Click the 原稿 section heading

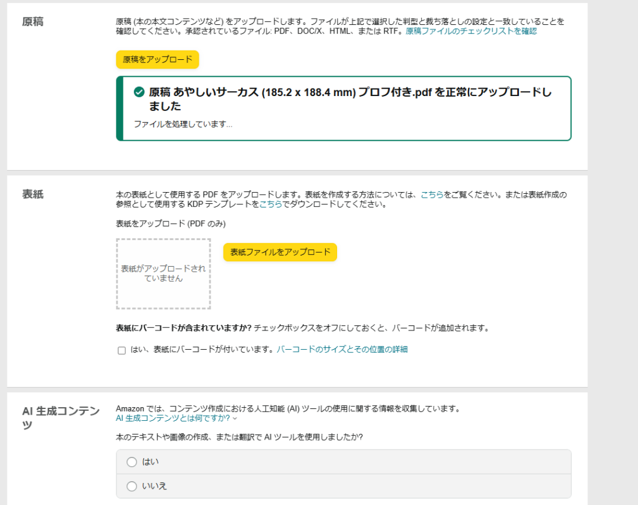click(32, 22)
